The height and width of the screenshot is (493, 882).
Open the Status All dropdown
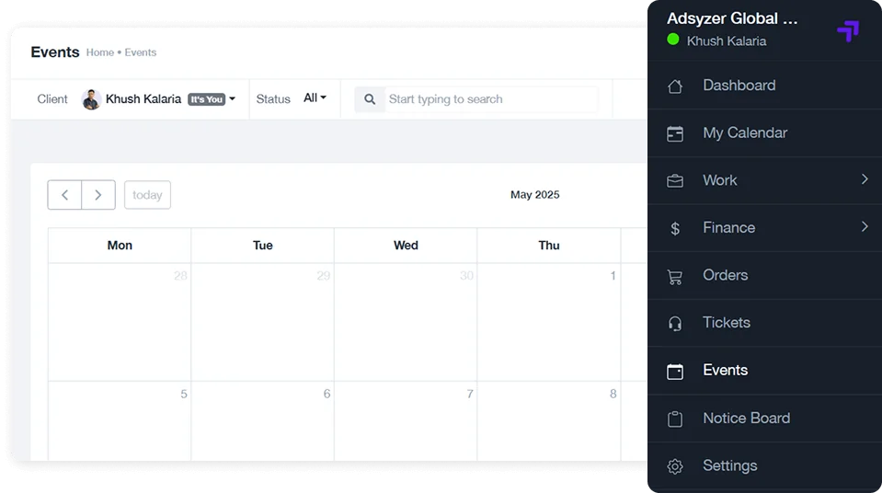click(x=315, y=98)
